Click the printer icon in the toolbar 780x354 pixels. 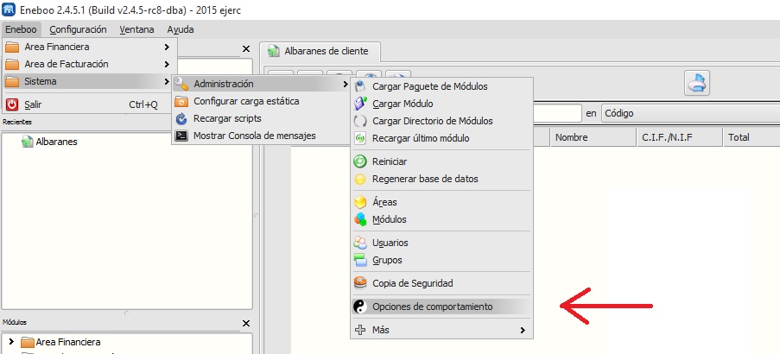[x=697, y=83]
